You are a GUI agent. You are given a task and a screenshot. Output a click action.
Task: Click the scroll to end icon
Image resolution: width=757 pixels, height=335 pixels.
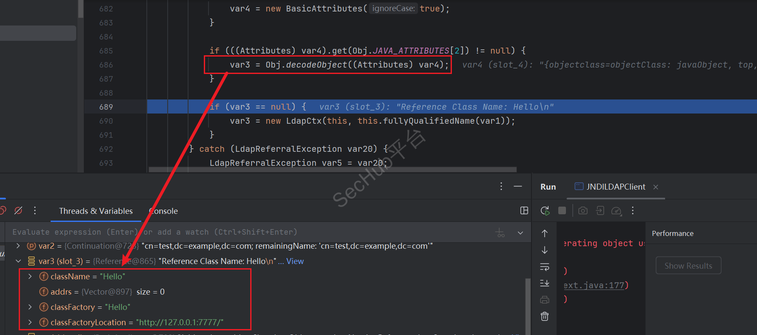(545, 283)
